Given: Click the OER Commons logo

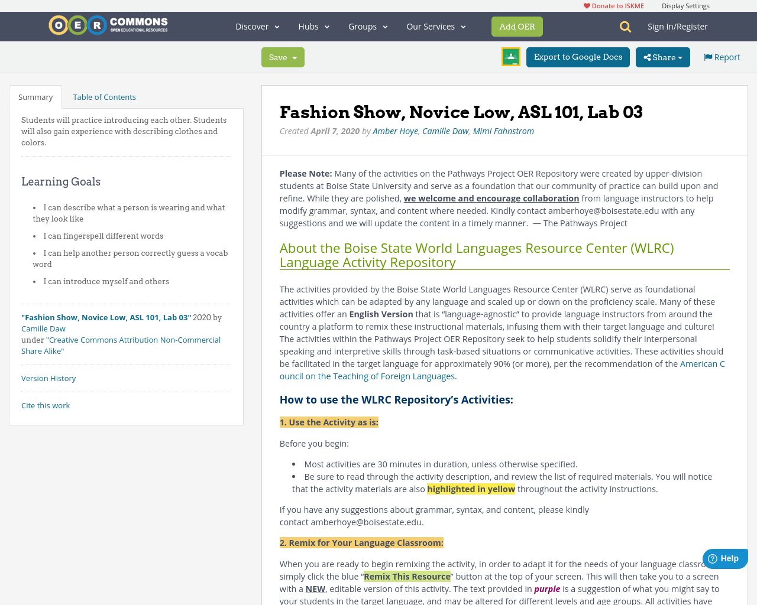Looking at the screenshot, I should (108, 25).
